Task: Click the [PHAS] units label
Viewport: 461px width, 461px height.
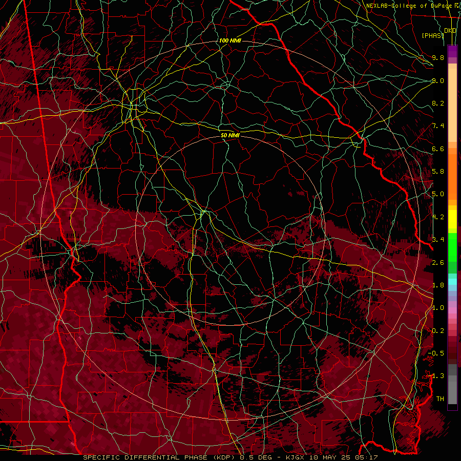Action: [x=433, y=35]
